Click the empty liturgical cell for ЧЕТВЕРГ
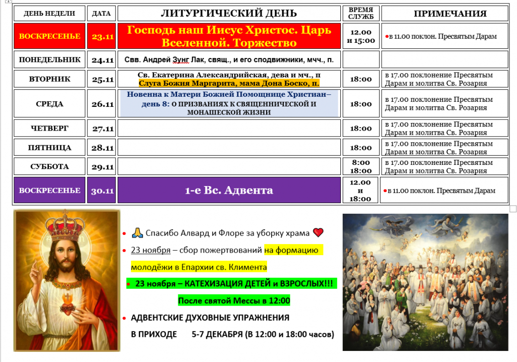Viewport: 517px width, 362px height. [x=228, y=129]
